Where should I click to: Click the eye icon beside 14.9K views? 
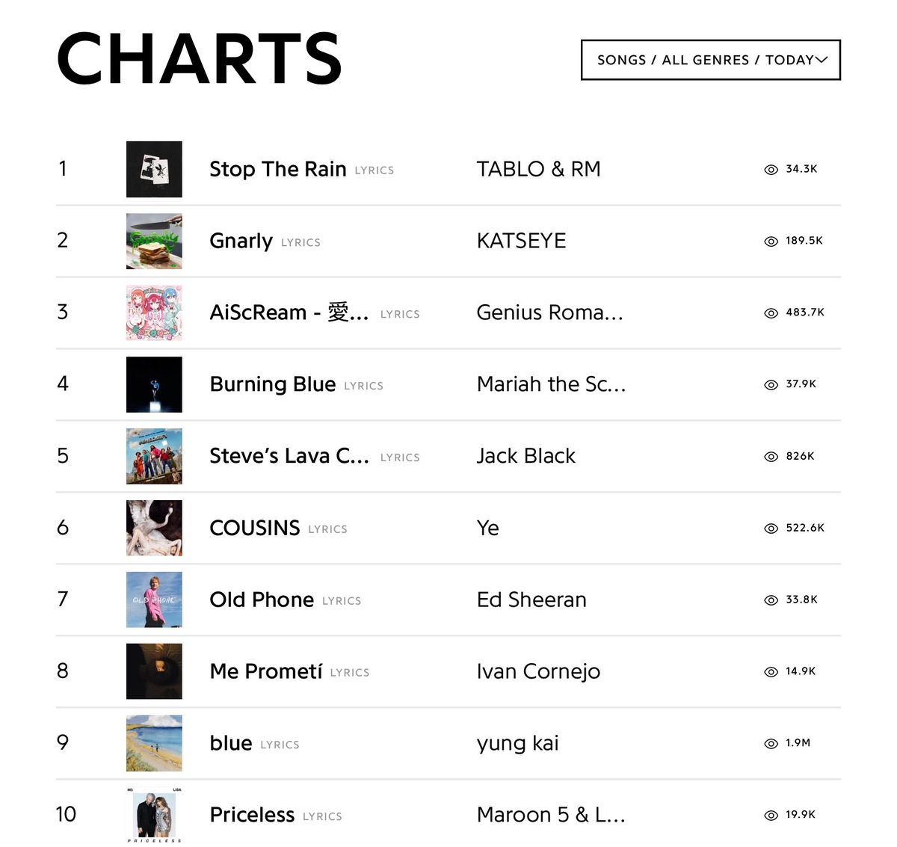[771, 672]
